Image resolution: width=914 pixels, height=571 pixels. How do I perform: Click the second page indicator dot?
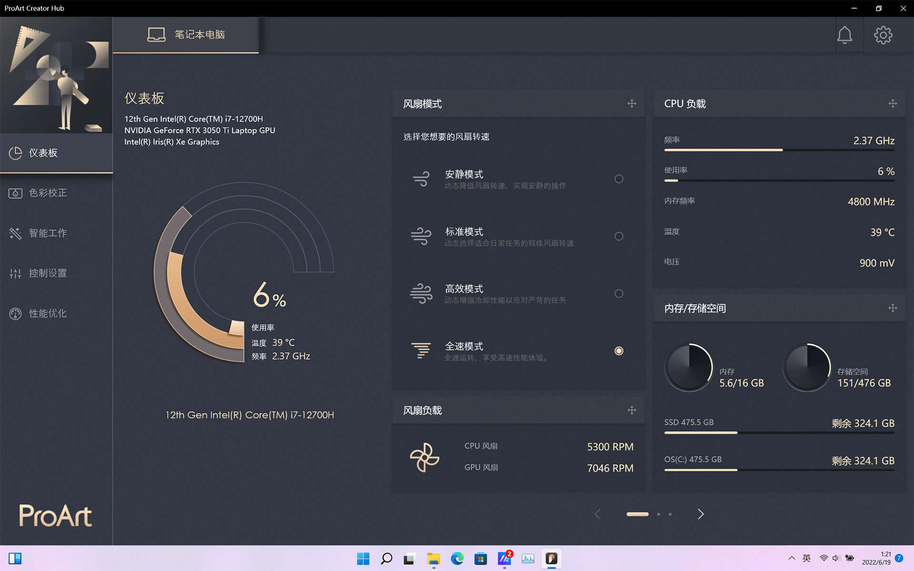click(658, 514)
